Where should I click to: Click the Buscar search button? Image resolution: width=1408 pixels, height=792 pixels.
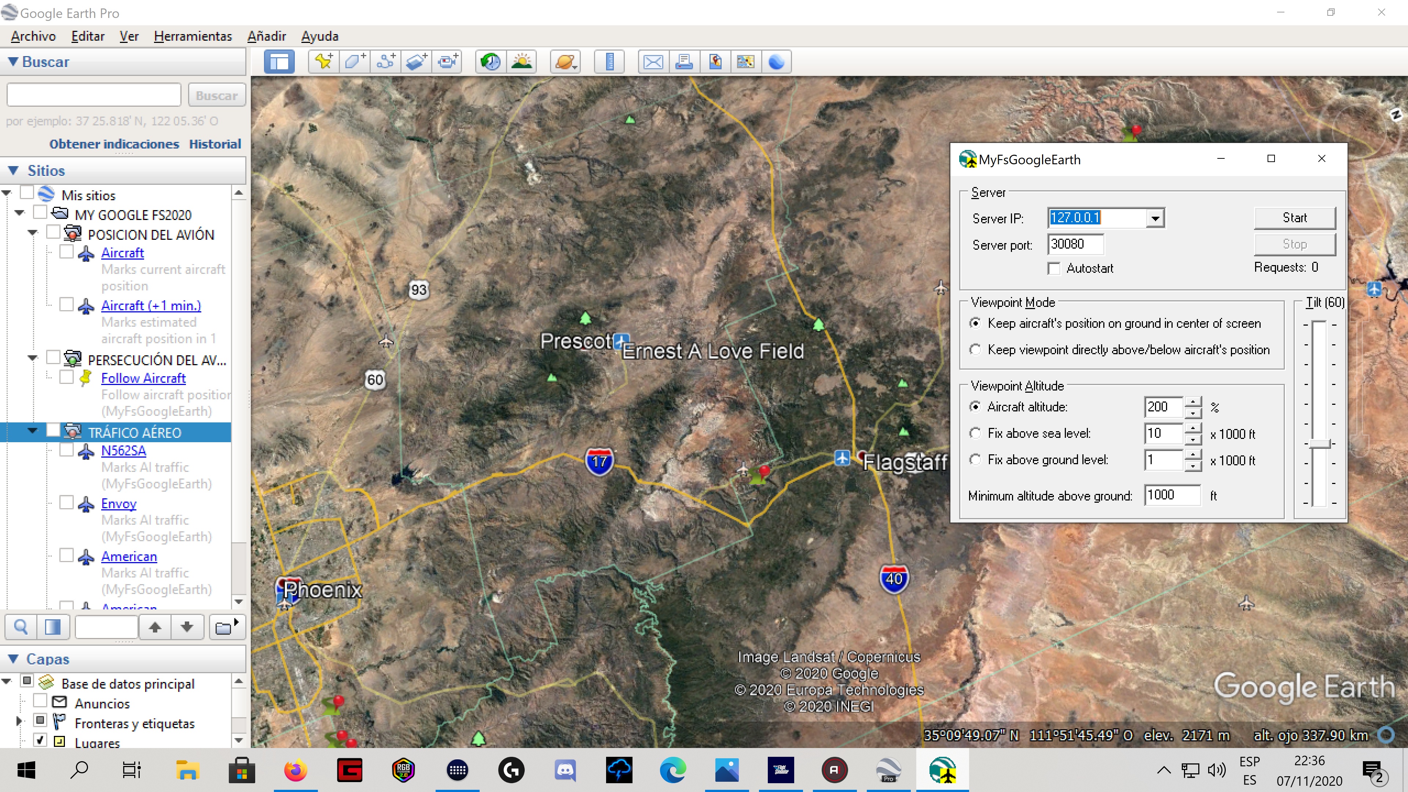tap(216, 96)
